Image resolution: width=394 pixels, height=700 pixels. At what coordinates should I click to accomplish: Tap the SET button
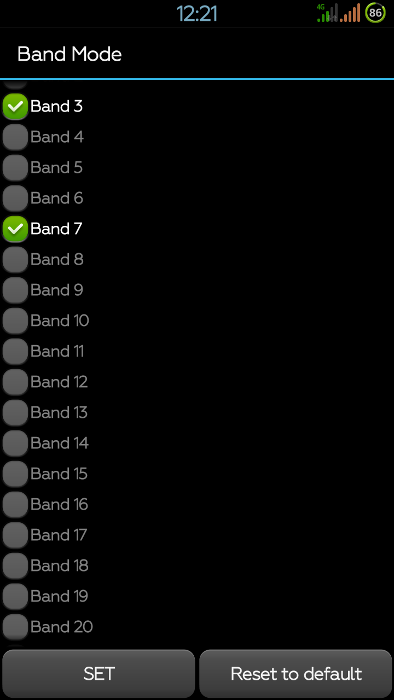coord(99,674)
